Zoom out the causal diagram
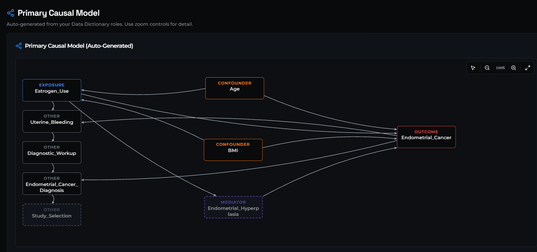The height and width of the screenshot is (252, 537). point(487,68)
